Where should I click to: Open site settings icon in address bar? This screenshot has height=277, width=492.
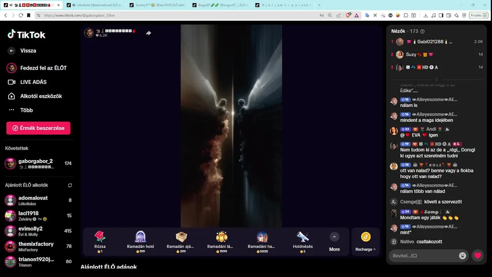coord(38,15)
